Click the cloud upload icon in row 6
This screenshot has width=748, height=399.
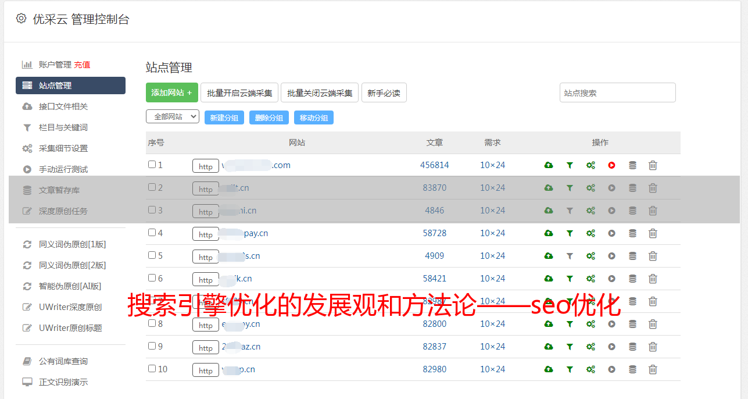click(x=549, y=279)
